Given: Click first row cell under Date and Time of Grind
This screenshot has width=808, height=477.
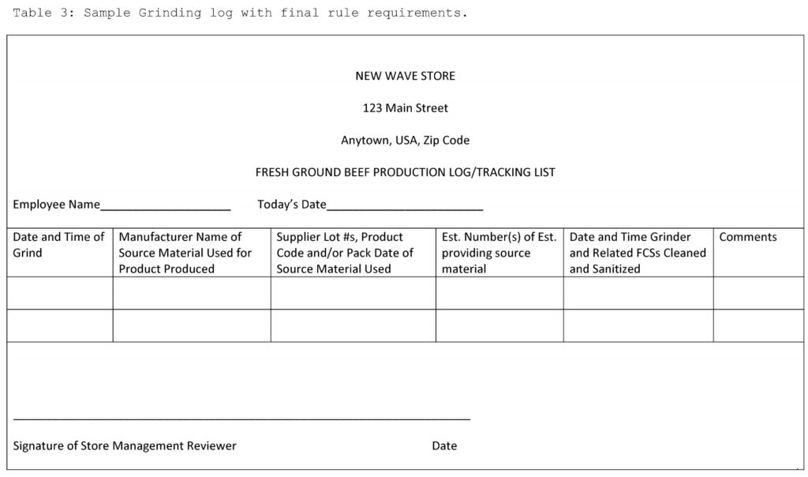Looking at the screenshot, I should point(60,293).
